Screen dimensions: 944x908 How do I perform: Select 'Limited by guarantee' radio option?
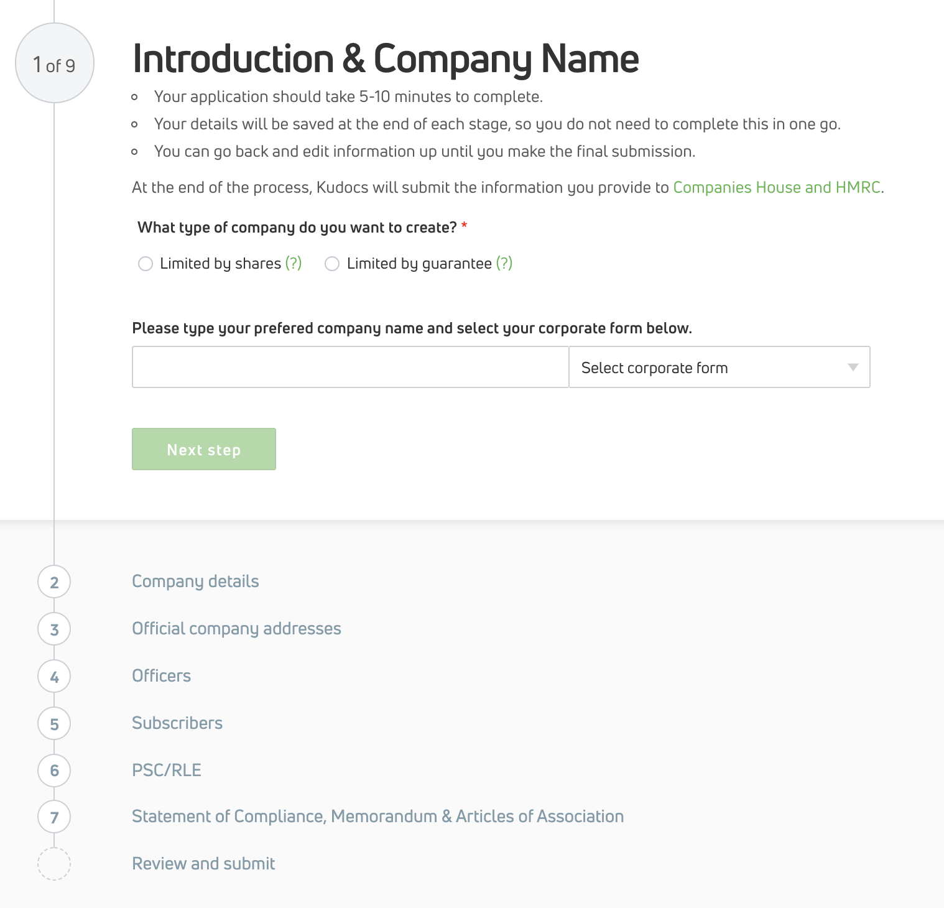(x=333, y=264)
